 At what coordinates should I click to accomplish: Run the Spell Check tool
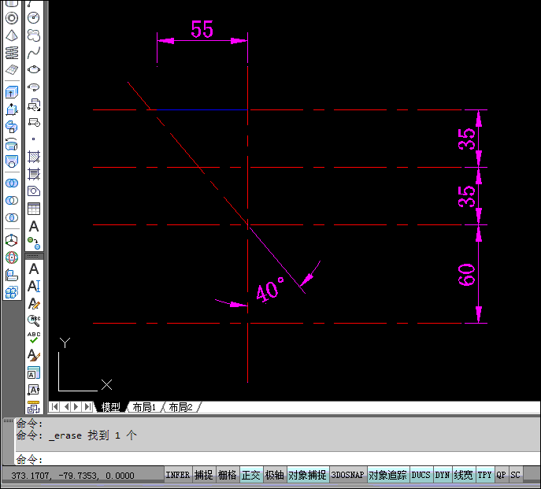(x=34, y=338)
